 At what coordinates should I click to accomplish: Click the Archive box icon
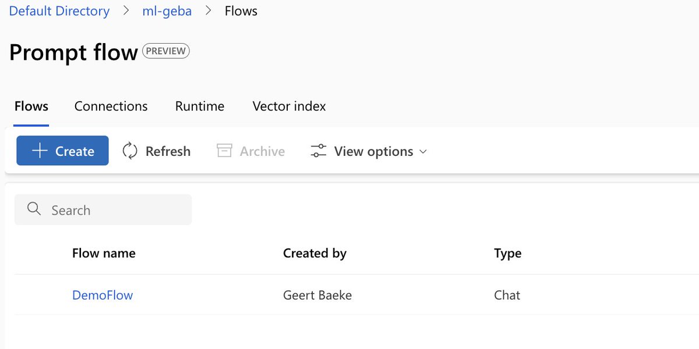(x=224, y=150)
